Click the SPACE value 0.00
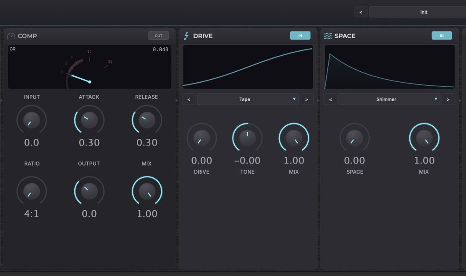Screen dimensions: 466x276 coord(355,160)
